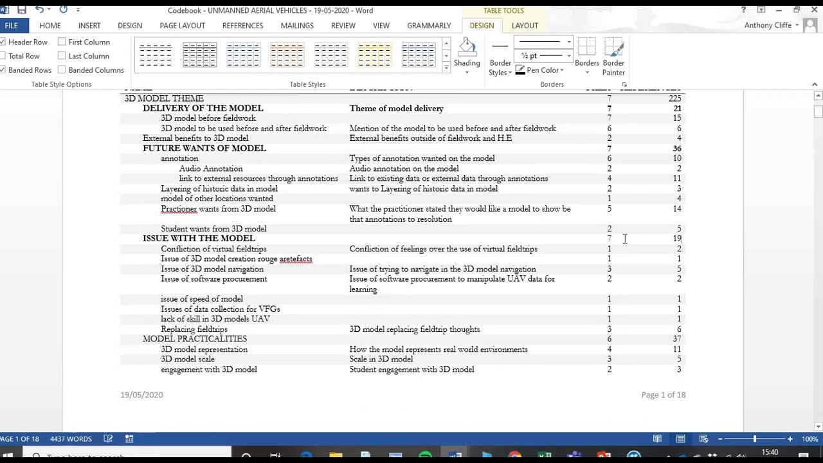Viewport: 823px width, 463px height.
Task: Toggle the Header Row checkbox
Action: (3, 42)
